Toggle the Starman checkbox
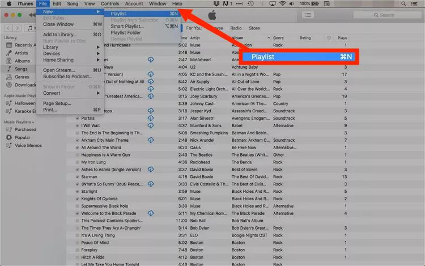The image size is (425, 266). coord(77,177)
